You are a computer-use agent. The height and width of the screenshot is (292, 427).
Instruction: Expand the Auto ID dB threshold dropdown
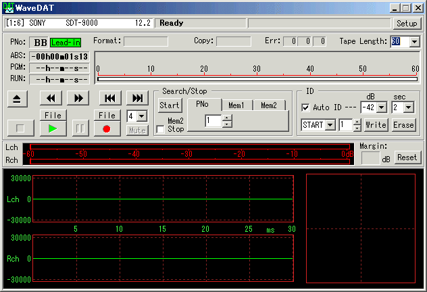point(382,107)
